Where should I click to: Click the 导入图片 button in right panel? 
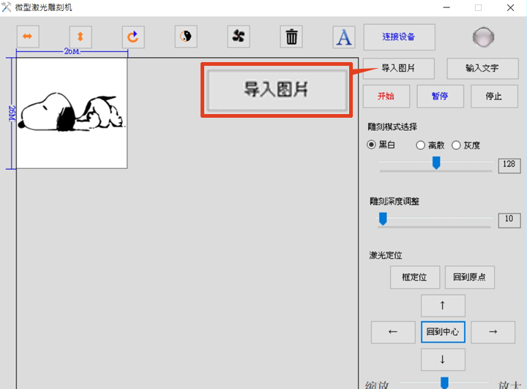[x=399, y=68]
